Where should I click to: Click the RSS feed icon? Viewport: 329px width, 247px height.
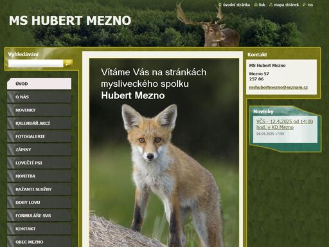(x=305, y=5)
